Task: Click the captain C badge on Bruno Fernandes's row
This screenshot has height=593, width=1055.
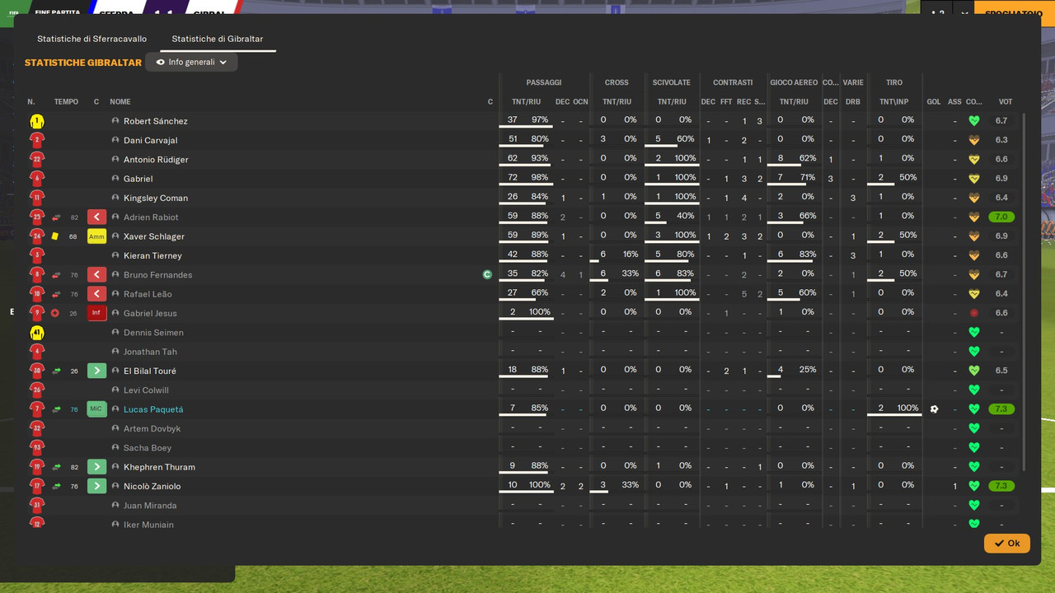Action: (x=487, y=275)
